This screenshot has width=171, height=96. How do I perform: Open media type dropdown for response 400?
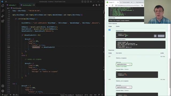pyautogui.click(x=124, y=87)
